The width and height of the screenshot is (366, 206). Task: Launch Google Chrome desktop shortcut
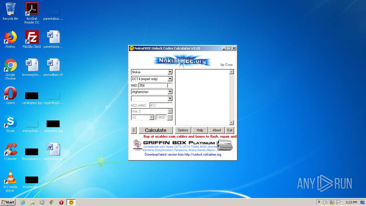coord(10,69)
